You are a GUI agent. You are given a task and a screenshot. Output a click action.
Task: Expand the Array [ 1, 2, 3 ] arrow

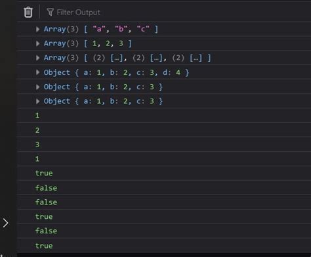click(x=37, y=43)
